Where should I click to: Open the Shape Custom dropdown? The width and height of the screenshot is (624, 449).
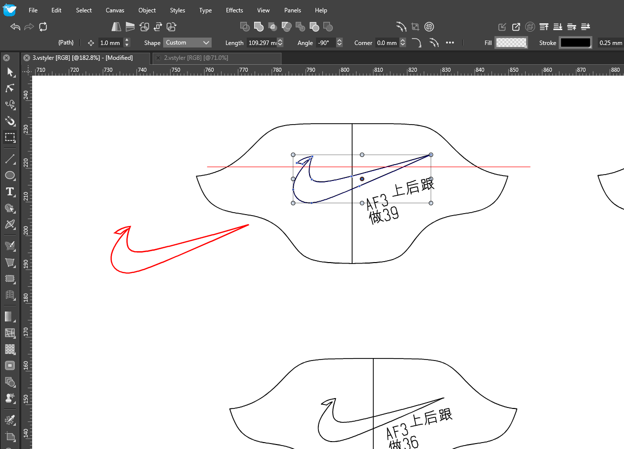pos(188,43)
